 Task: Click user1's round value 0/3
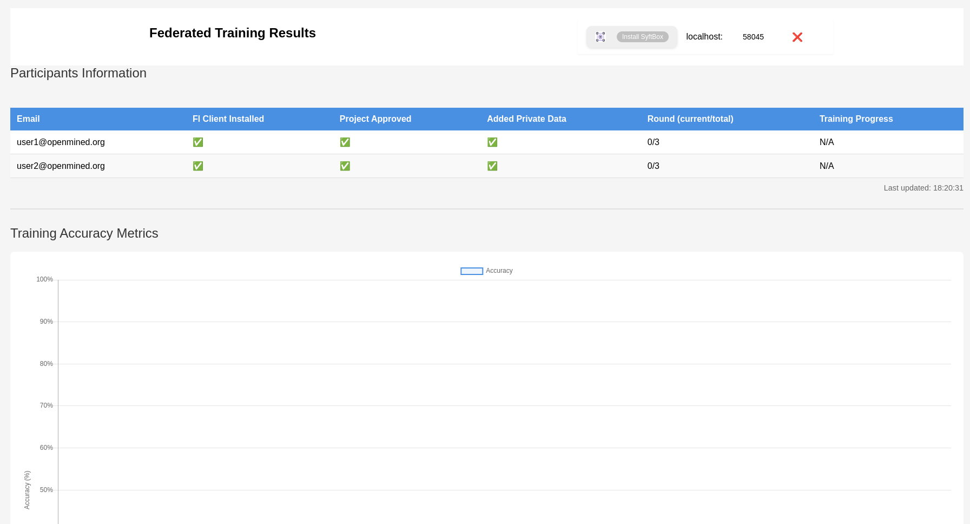654,142
